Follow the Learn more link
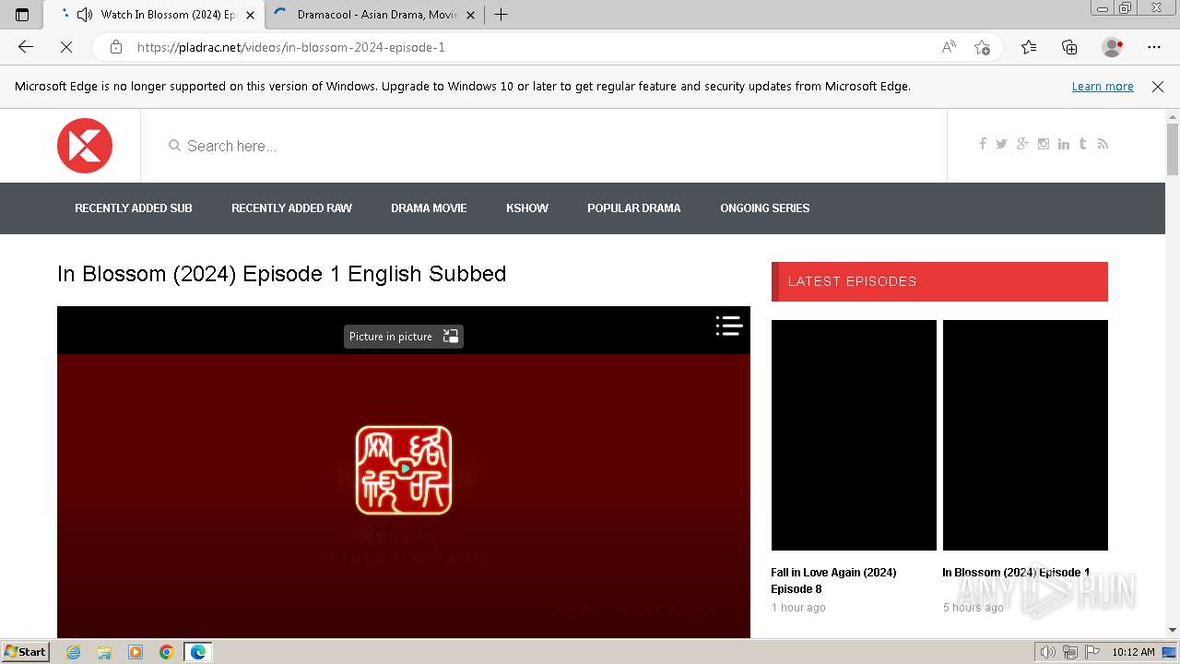 coord(1103,87)
